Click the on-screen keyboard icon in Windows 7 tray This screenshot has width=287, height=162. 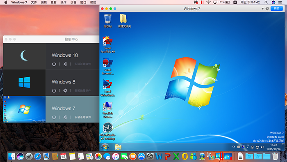pos(238,147)
